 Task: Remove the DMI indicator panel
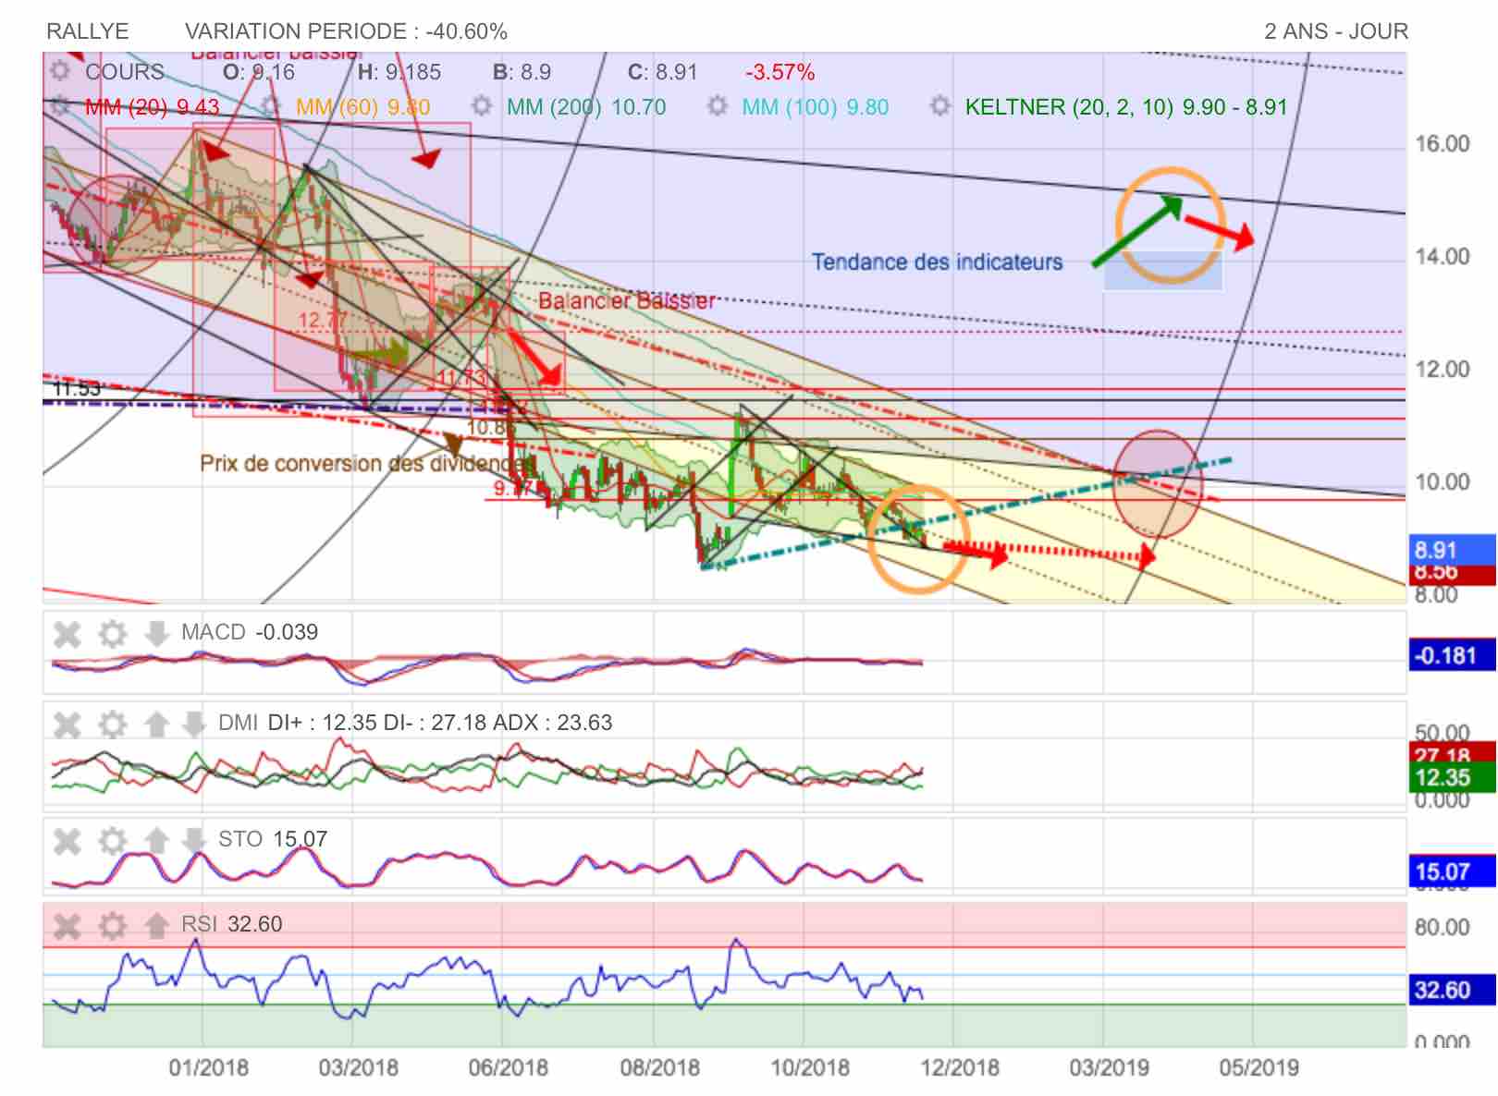(x=68, y=725)
